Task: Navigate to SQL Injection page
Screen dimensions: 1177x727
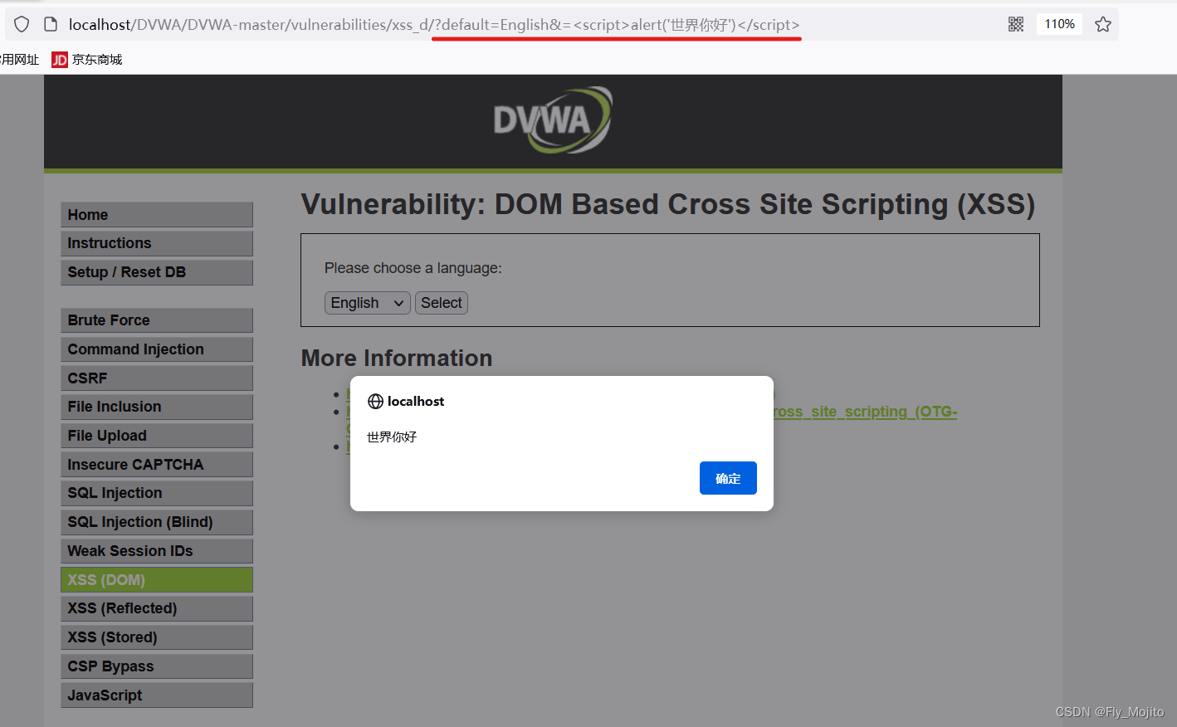Action: (x=156, y=493)
